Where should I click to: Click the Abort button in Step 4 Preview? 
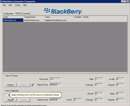pyautogui.click(x=24, y=85)
